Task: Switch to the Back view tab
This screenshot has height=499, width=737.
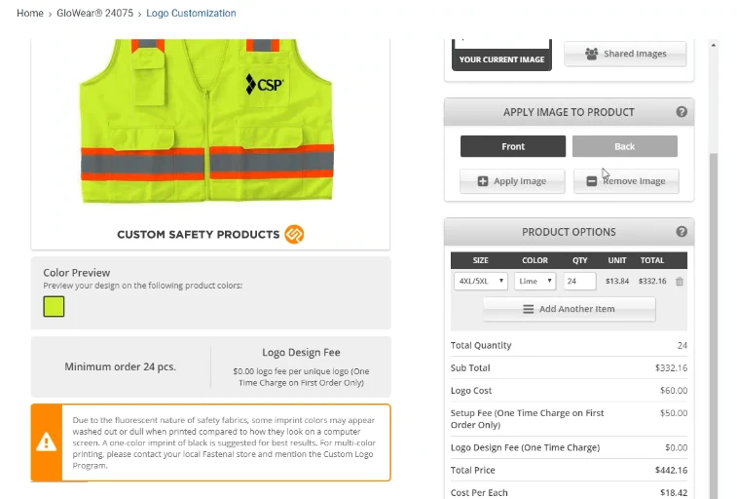Action: point(625,146)
